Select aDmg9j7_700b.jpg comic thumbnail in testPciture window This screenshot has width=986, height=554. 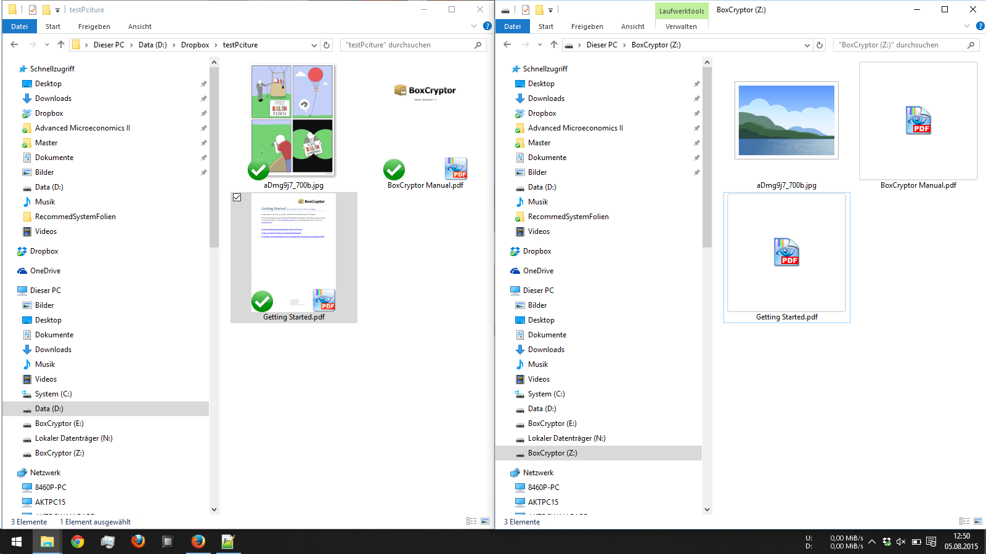click(x=293, y=119)
